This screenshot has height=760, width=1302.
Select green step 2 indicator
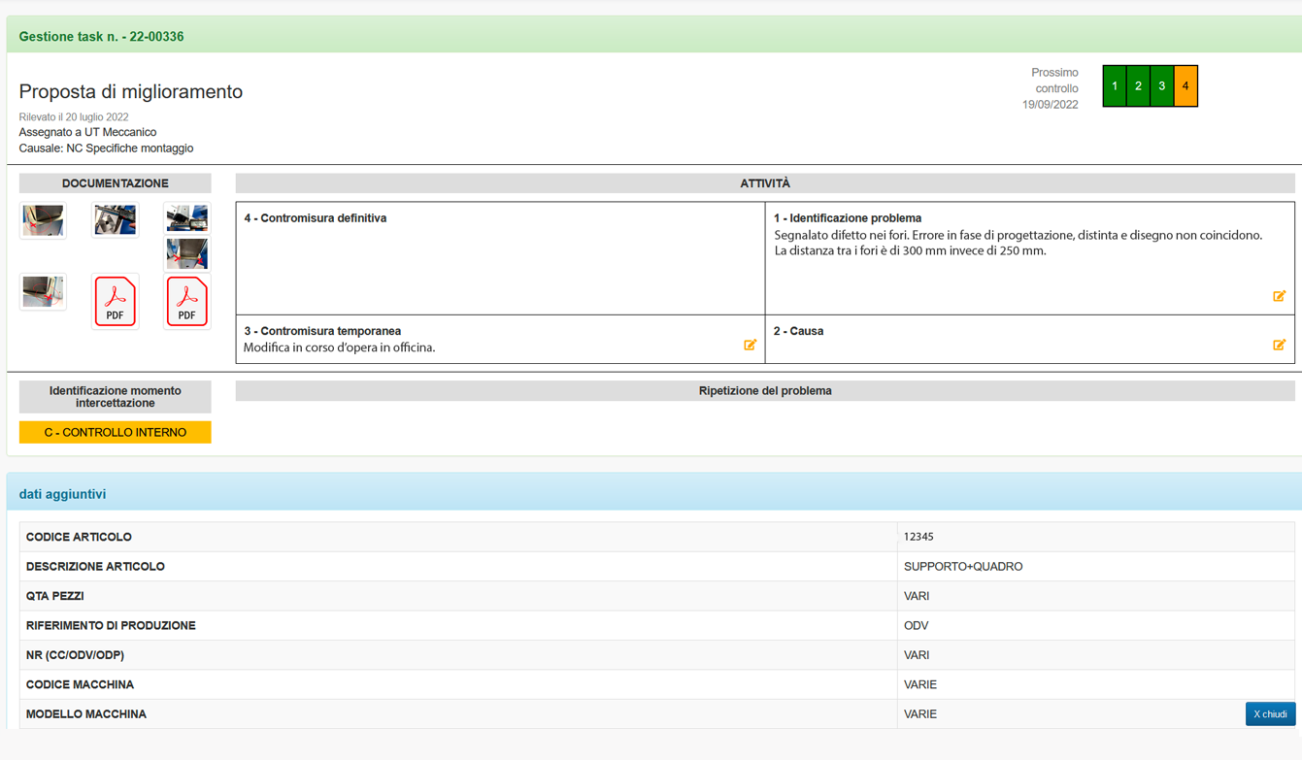coord(1138,86)
